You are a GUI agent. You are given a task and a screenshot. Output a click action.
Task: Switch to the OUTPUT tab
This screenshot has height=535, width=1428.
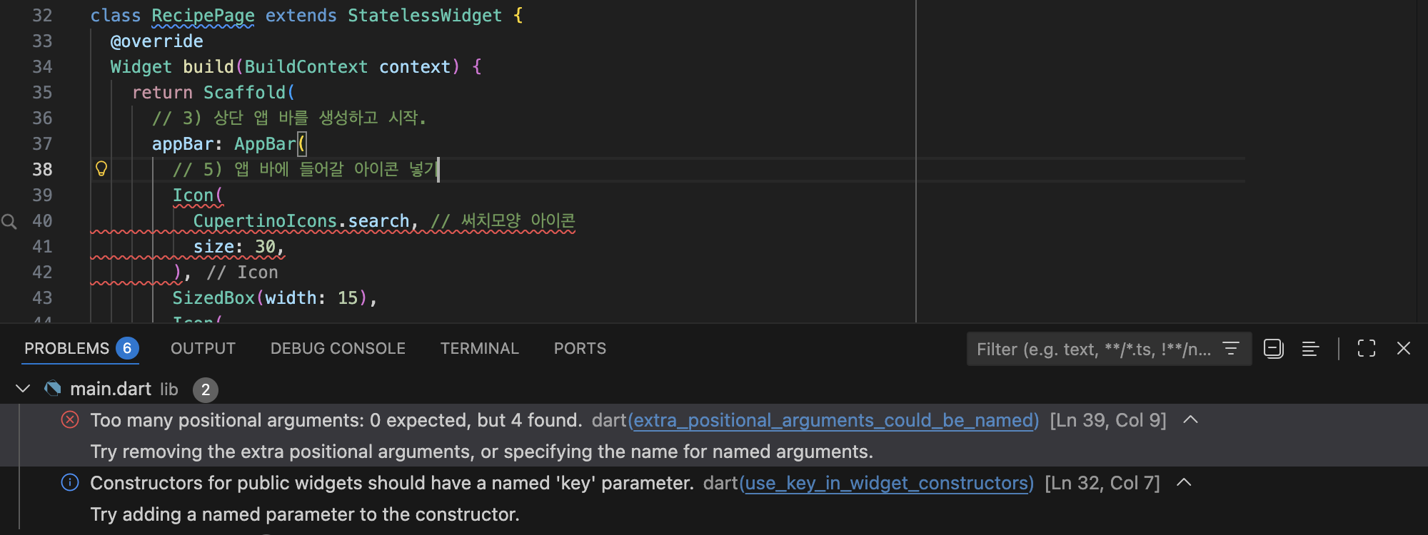pyautogui.click(x=203, y=348)
